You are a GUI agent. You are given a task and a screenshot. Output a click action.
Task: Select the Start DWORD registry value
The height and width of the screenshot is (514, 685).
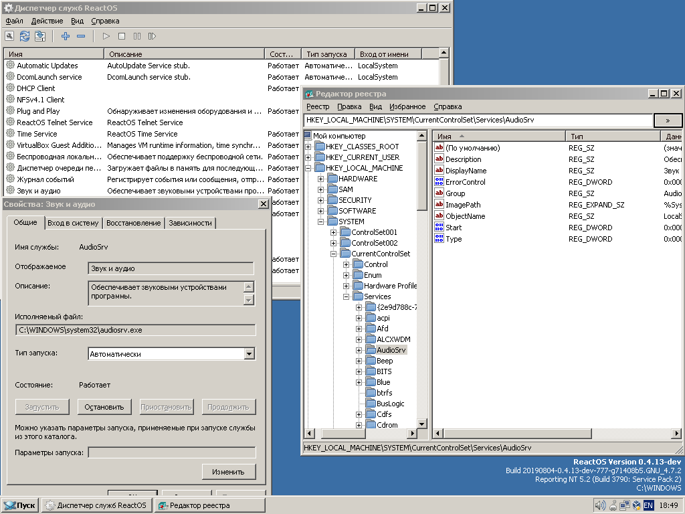(x=454, y=228)
